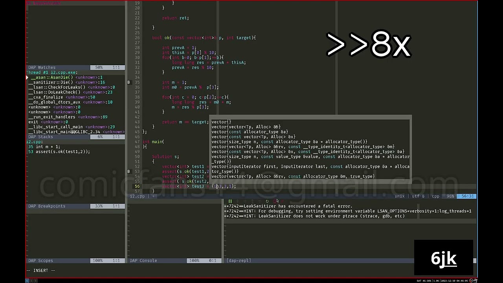Screen dimensions: 503x283
Task: Click the 'LeakSanitizer has encountered a fatal error' line
Action: 288,206
